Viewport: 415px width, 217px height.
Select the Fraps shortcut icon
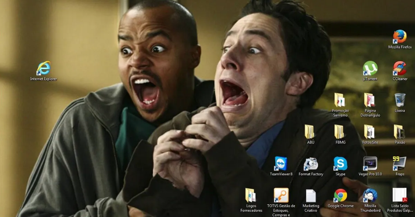tap(400, 166)
